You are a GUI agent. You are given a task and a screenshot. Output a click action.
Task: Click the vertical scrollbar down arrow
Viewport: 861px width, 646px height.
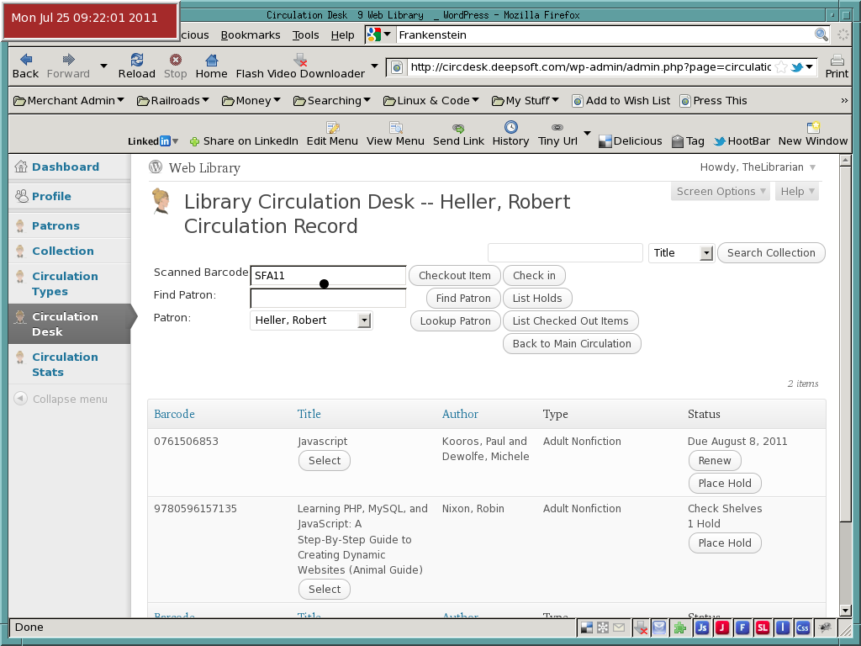click(x=845, y=611)
